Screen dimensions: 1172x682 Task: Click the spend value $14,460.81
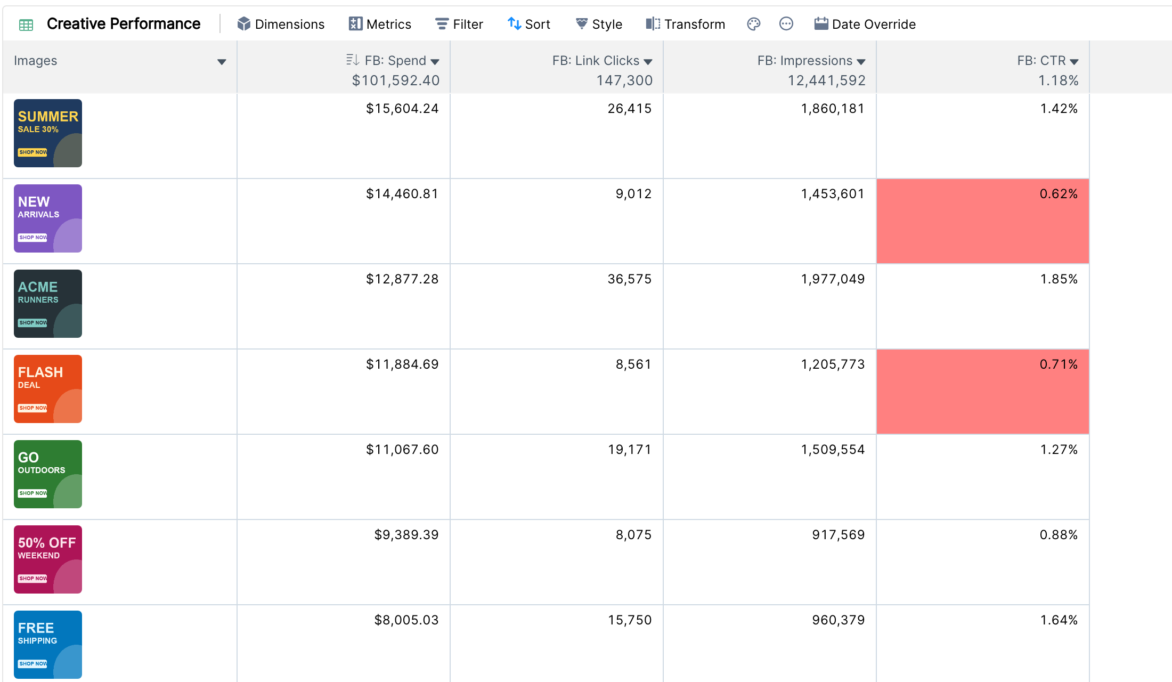[x=402, y=194]
